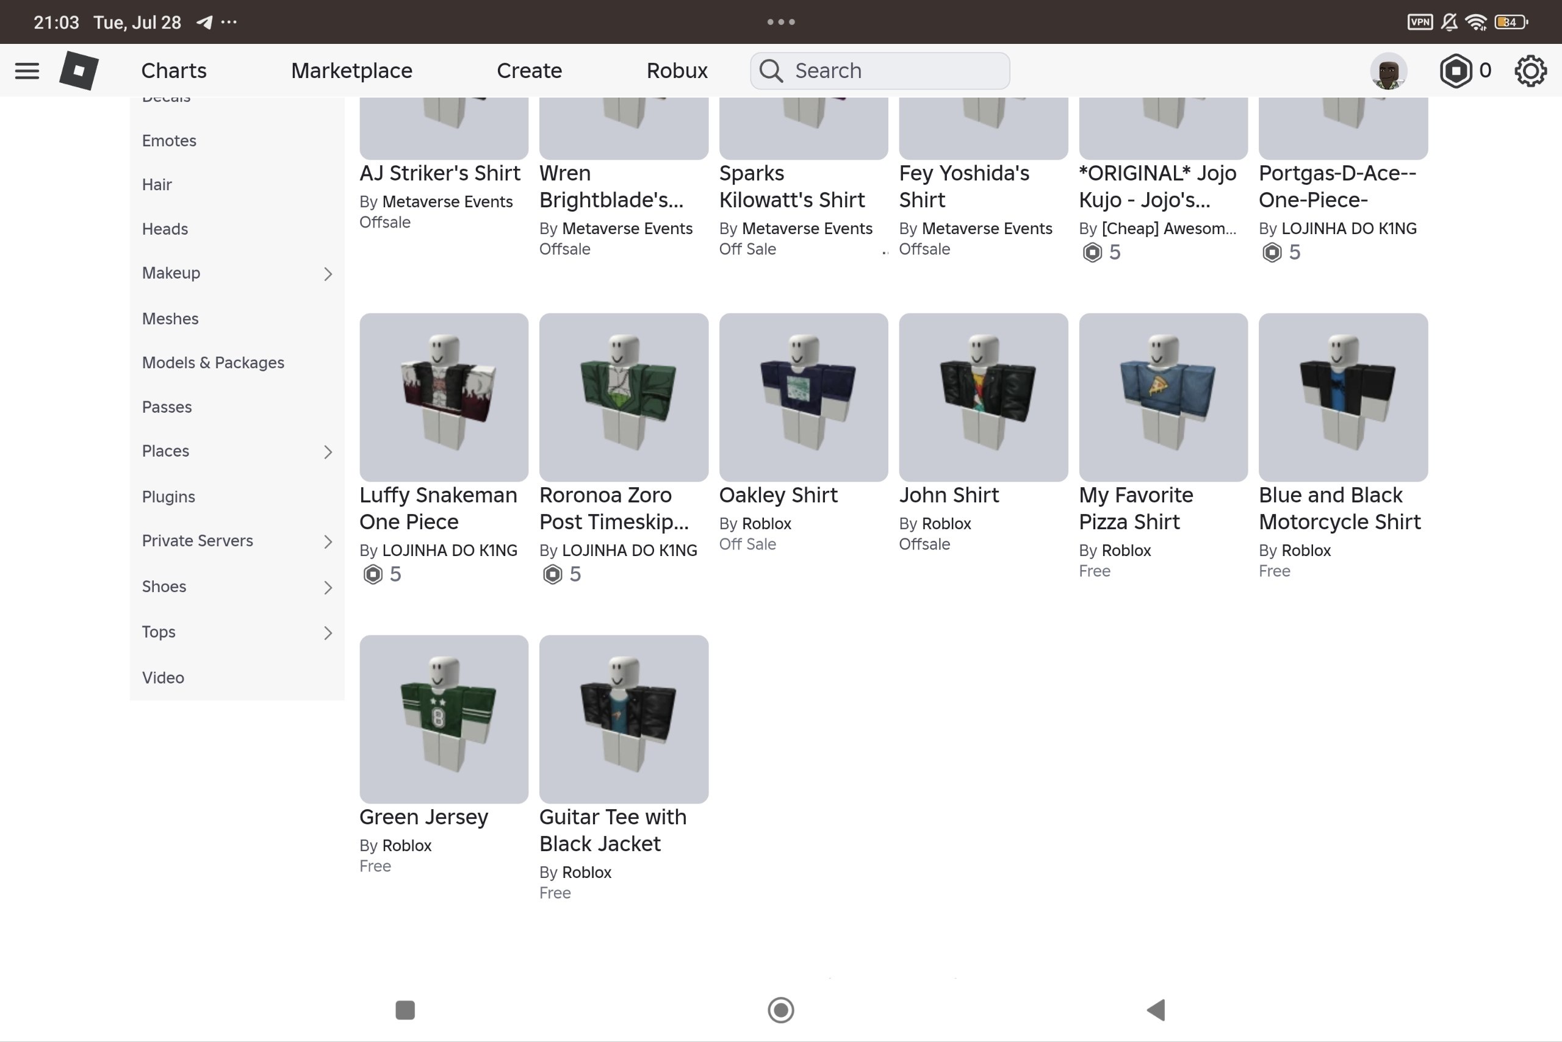The image size is (1562, 1042).
Task: Open the AJ Striker's Shirt title link
Action: (x=439, y=173)
